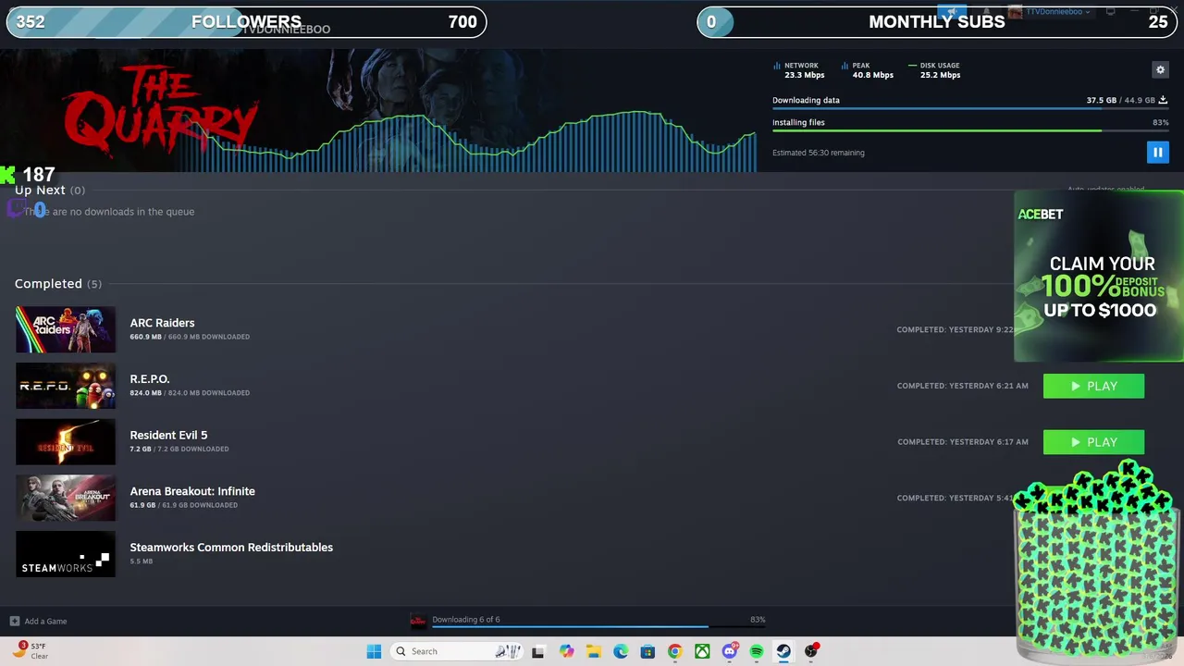Open the Windows Start menu
The height and width of the screenshot is (666, 1184).
click(x=374, y=651)
